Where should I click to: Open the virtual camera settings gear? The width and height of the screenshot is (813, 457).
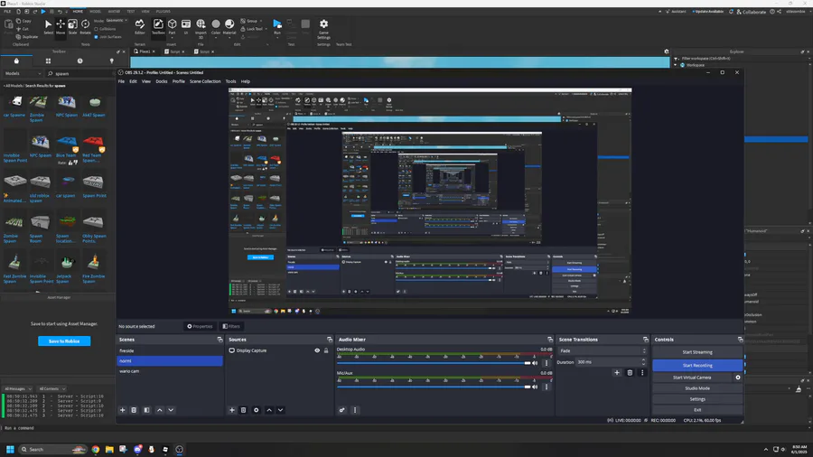pyautogui.click(x=738, y=378)
